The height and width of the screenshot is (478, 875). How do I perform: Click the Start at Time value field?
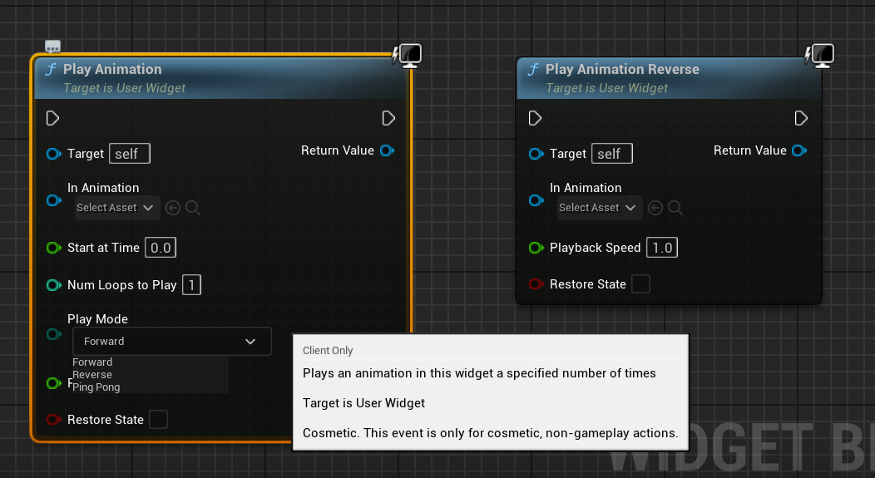(x=161, y=248)
